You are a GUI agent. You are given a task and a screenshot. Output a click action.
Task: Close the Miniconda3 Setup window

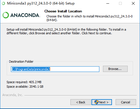[133, 3]
